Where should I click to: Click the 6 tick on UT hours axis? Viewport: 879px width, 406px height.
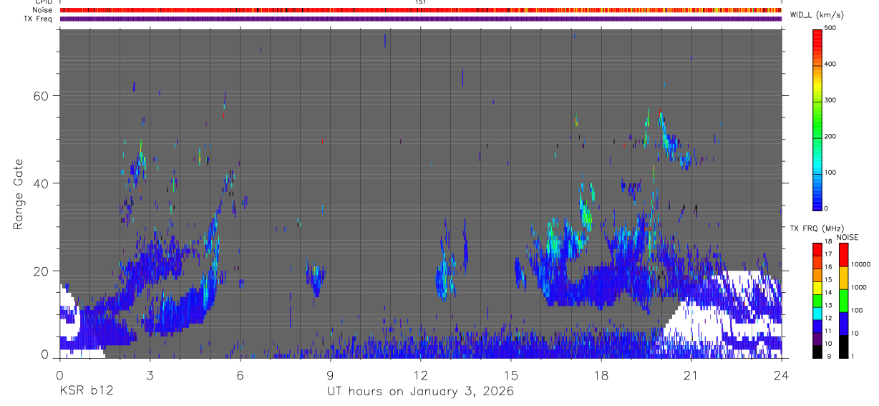(x=240, y=375)
